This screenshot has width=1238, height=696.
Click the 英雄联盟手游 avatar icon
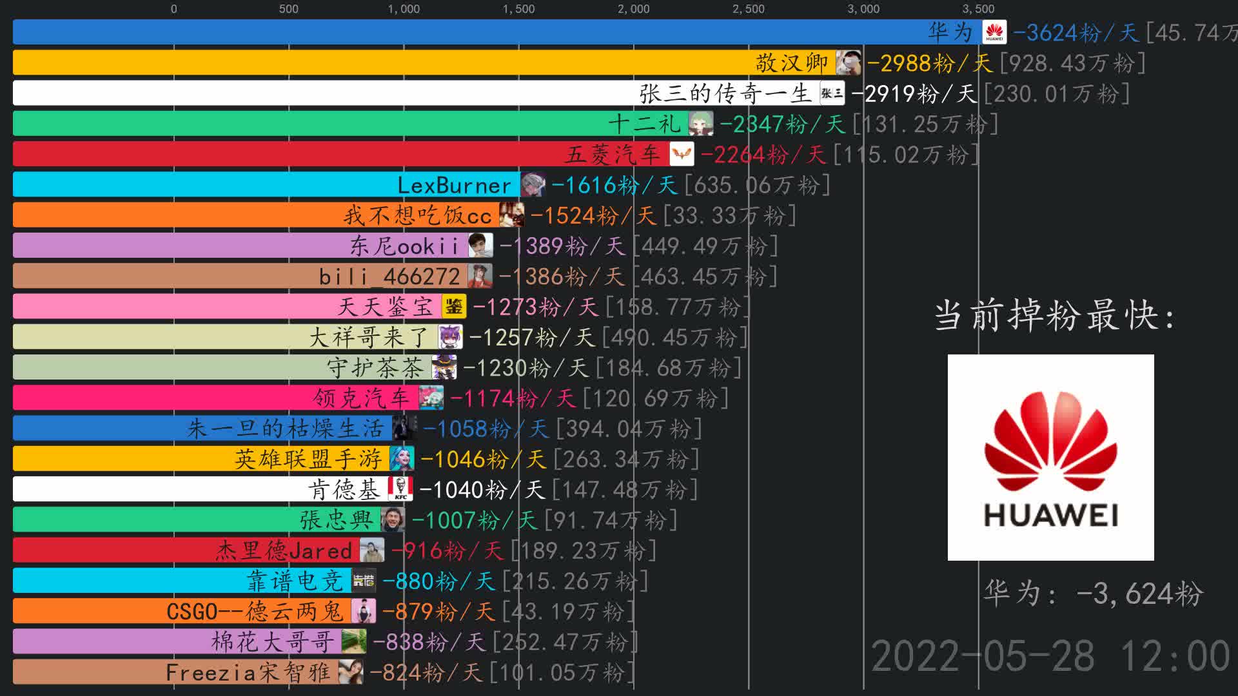[x=402, y=459]
